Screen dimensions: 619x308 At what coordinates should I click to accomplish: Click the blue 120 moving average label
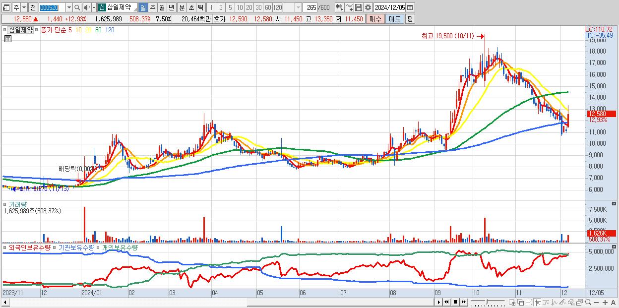tap(110, 30)
